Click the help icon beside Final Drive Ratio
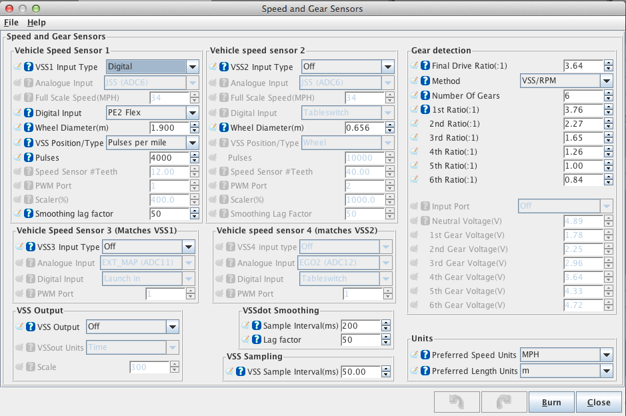 click(x=425, y=66)
